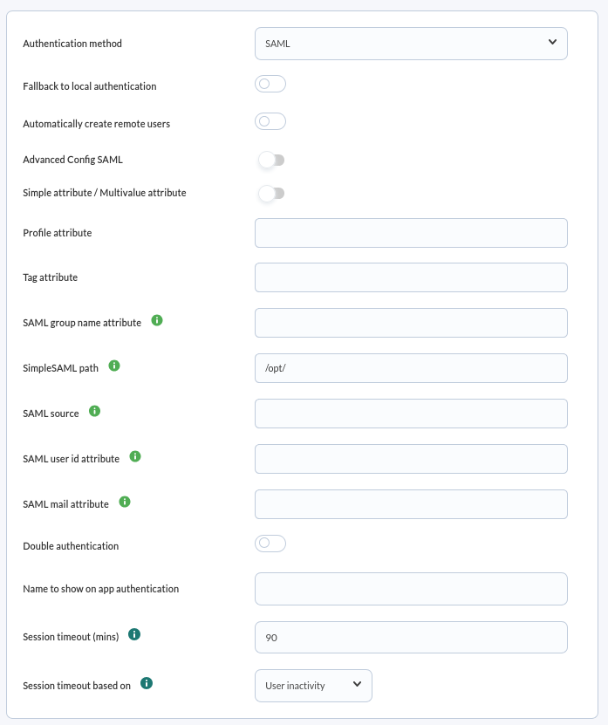Screen dimensions: 608x725
Task: Open Authentication method dropdown showing SAML
Action: click(x=411, y=44)
